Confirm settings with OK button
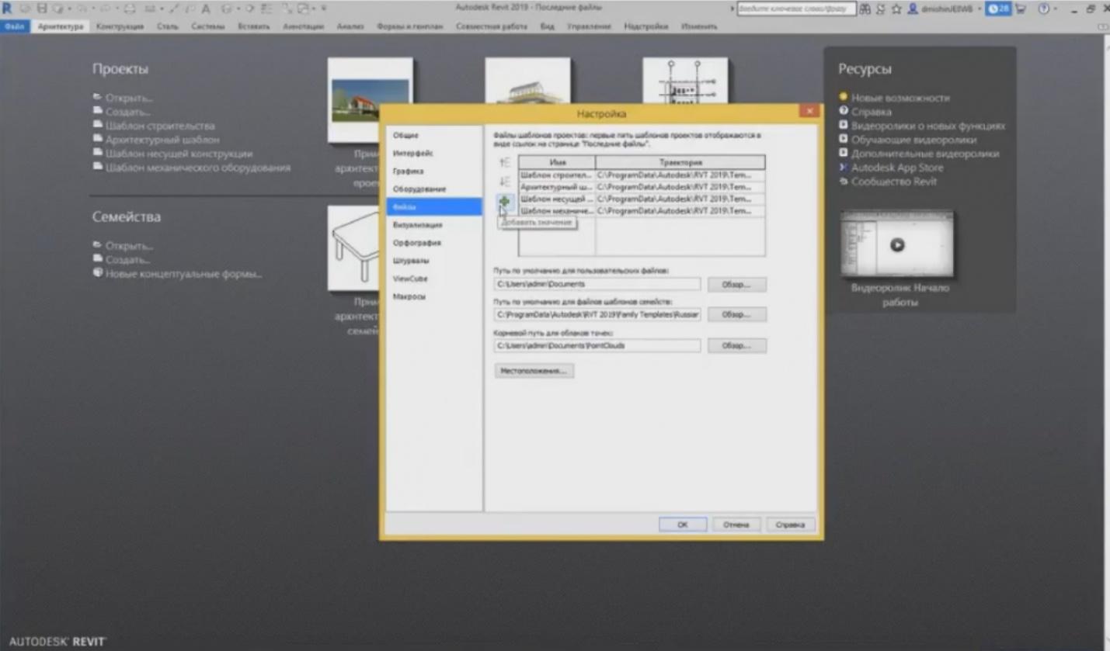This screenshot has width=1110, height=651. [x=682, y=525]
